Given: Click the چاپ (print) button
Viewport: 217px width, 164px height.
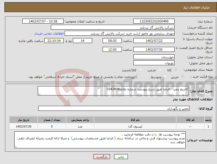Looking at the screenshot, I should [x=121, y=157].
